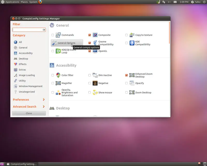The height and width of the screenshot is (166, 207).
Task: Open the KDE Compatibility icon
Action: point(132,43)
